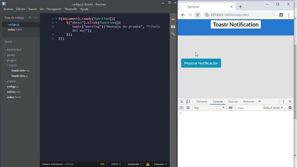Open working set settings gear icon
Viewport: 297px width, 167px height.
30,18
